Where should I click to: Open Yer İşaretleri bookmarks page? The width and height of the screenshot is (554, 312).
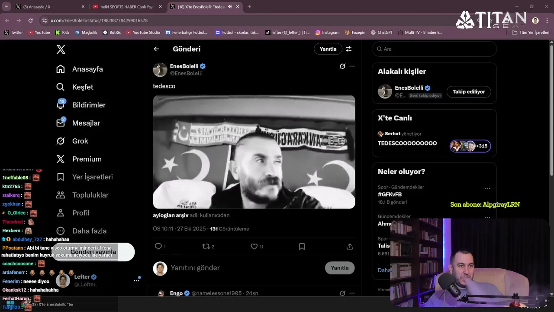coord(84,177)
